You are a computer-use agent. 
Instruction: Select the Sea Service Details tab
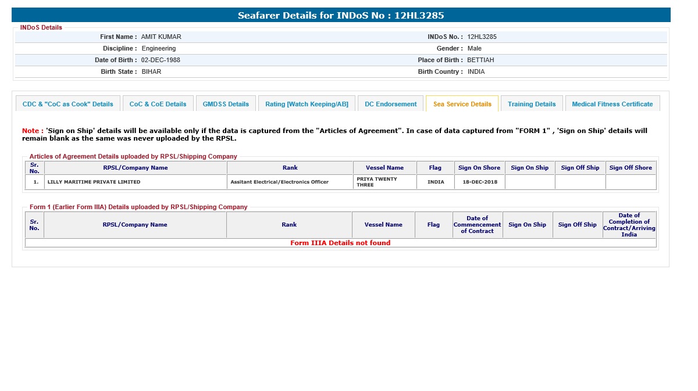[462, 104]
